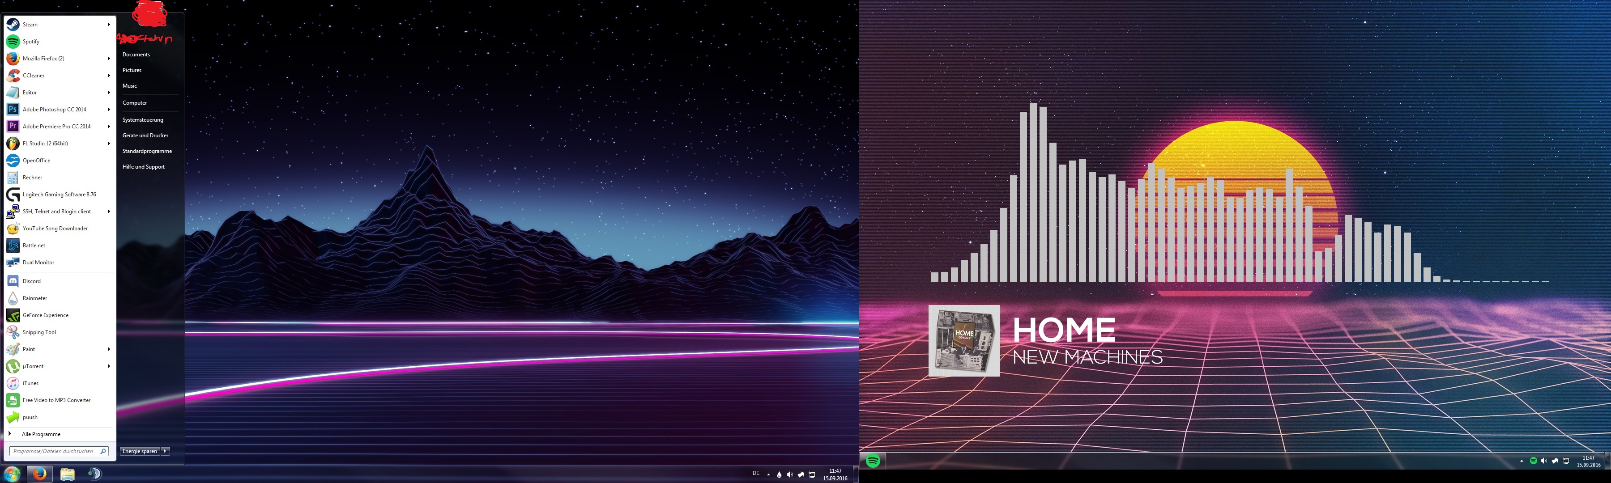This screenshot has height=483, width=1611.
Task: Expand the Editor jump list arrow
Action: [x=109, y=93]
